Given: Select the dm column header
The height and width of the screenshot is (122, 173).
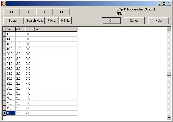Looking at the screenshot, I should pos(10,29).
